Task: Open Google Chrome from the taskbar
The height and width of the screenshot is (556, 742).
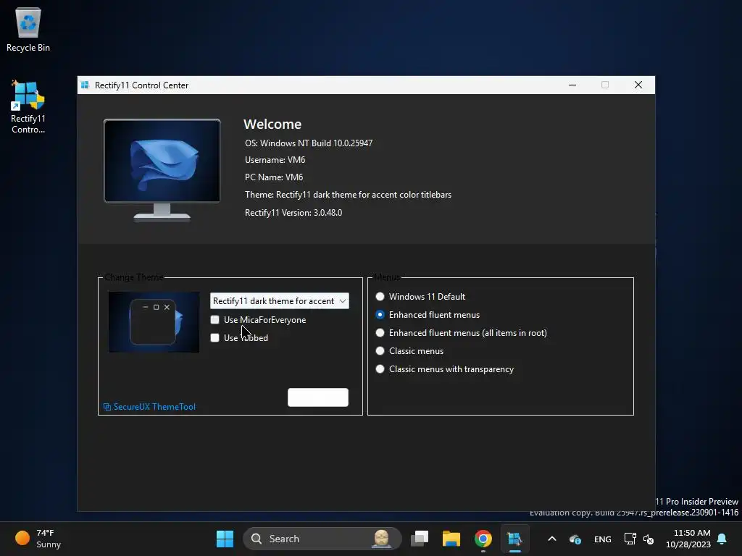Action: point(483,539)
